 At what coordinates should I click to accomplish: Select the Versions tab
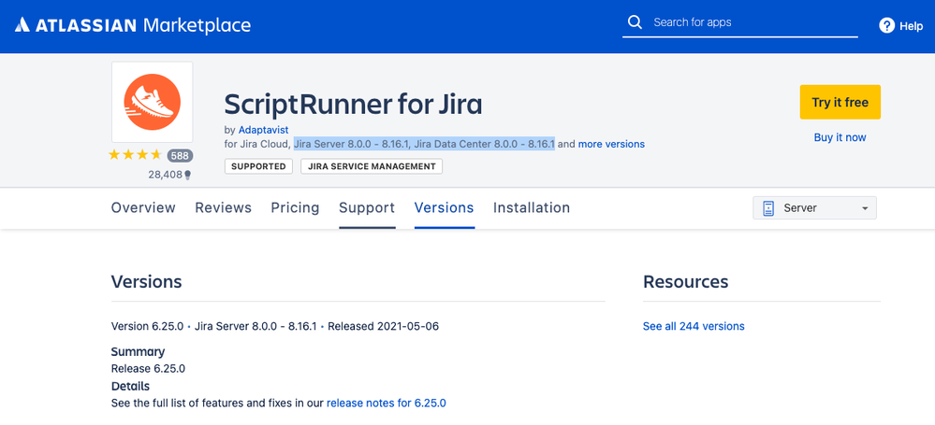[445, 207]
